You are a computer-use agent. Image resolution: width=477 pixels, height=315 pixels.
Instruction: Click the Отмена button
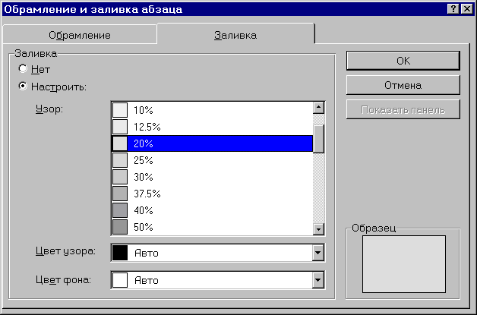403,85
